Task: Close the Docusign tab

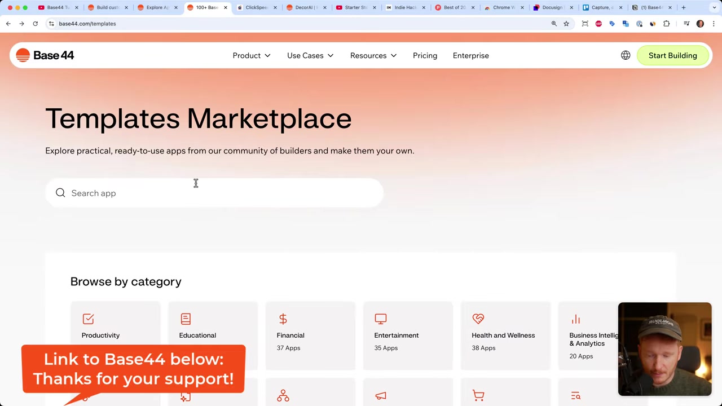Action: pos(571,7)
